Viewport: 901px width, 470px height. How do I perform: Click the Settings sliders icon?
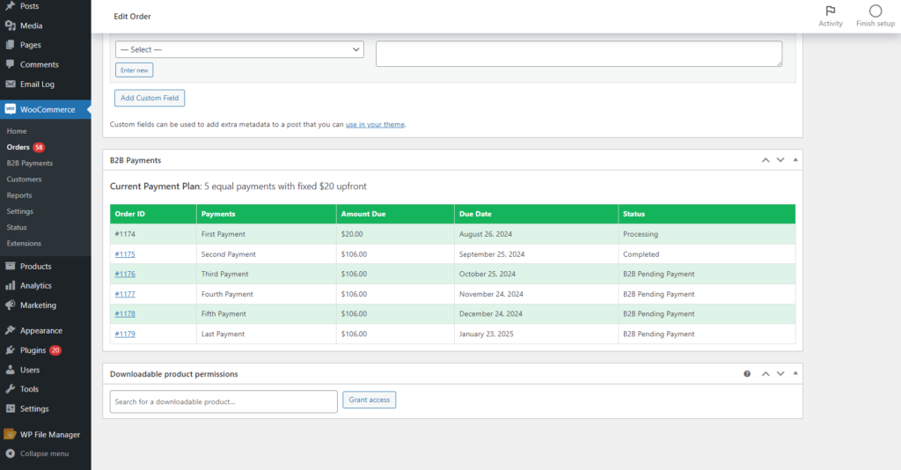coord(11,408)
